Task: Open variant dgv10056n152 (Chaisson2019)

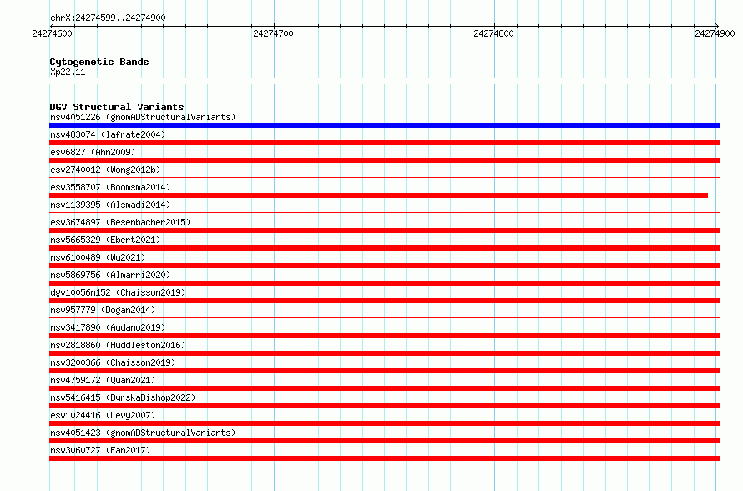Action: [118, 292]
